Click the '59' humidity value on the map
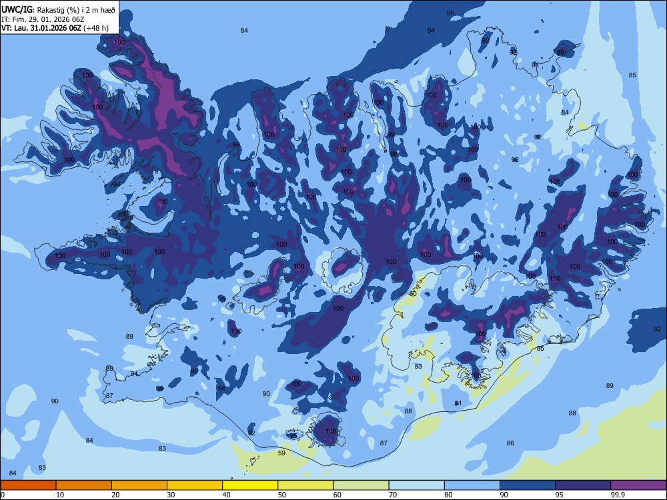667x500 pixels. pyautogui.click(x=281, y=453)
